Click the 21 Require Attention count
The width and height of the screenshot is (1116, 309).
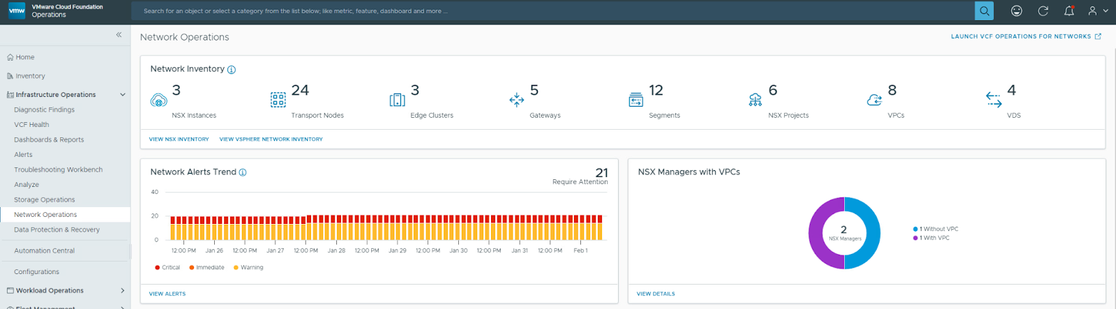601,172
